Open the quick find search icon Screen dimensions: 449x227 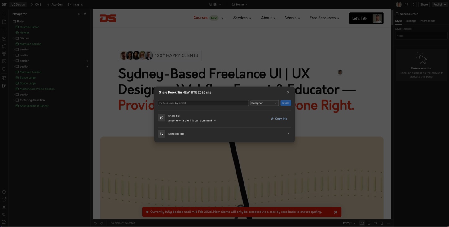coord(4,215)
